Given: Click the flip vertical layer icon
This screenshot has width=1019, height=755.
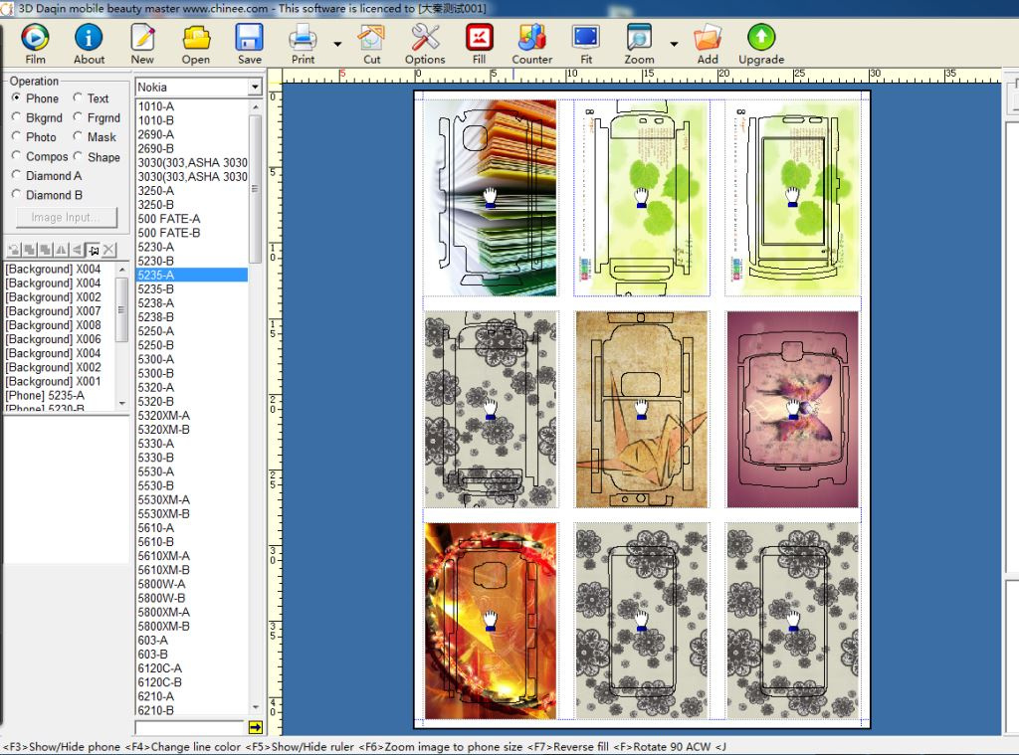Looking at the screenshot, I should [x=77, y=250].
